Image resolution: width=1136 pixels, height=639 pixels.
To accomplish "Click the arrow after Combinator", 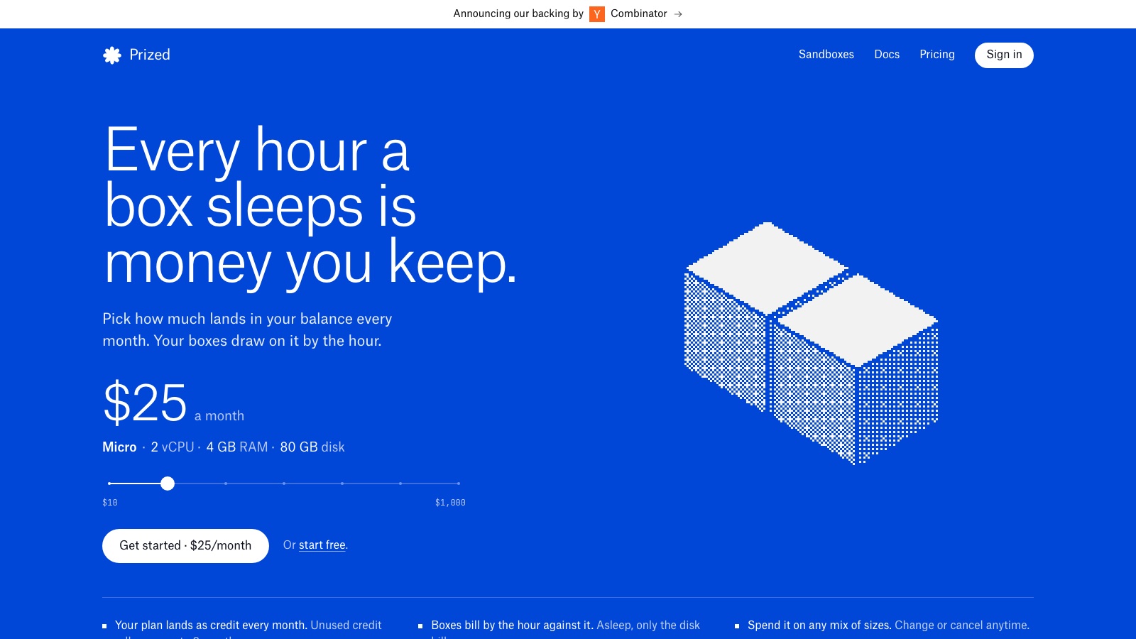I will click(x=678, y=14).
